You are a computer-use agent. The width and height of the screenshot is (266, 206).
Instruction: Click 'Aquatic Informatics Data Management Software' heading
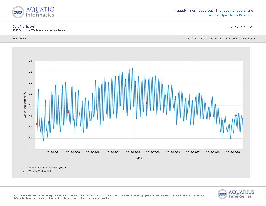click(214, 10)
